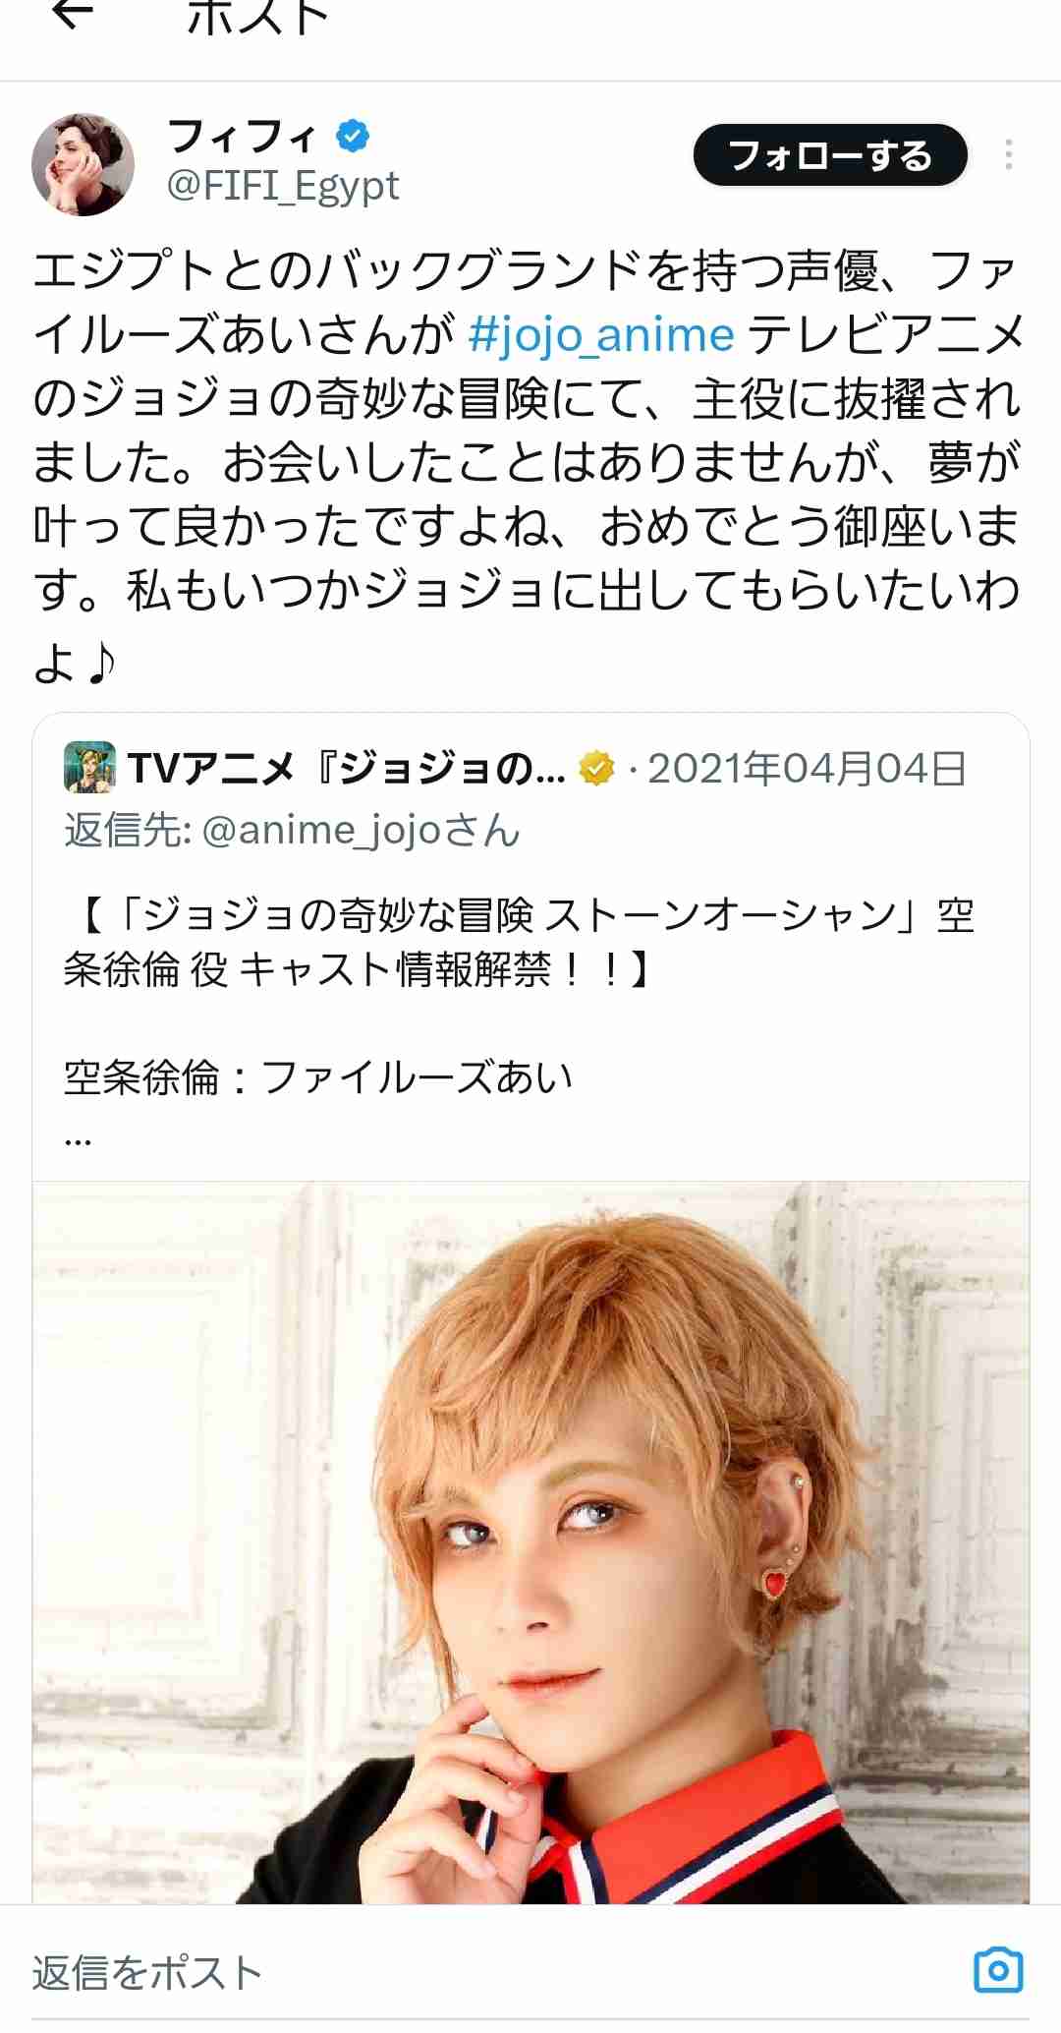The width and height of the screenshot is (1061, 2033).
Task: Tap the 返信をポスト reply field
Action: [491, 1971]
